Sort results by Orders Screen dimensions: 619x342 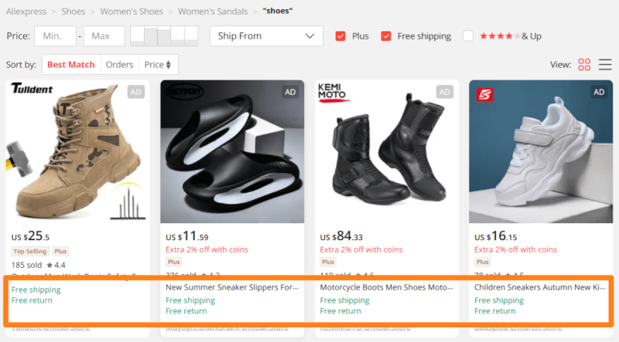pos(120,65)
